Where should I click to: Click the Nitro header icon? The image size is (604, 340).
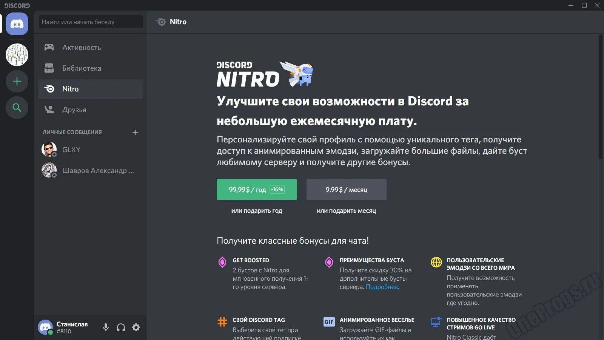point(160,22)
